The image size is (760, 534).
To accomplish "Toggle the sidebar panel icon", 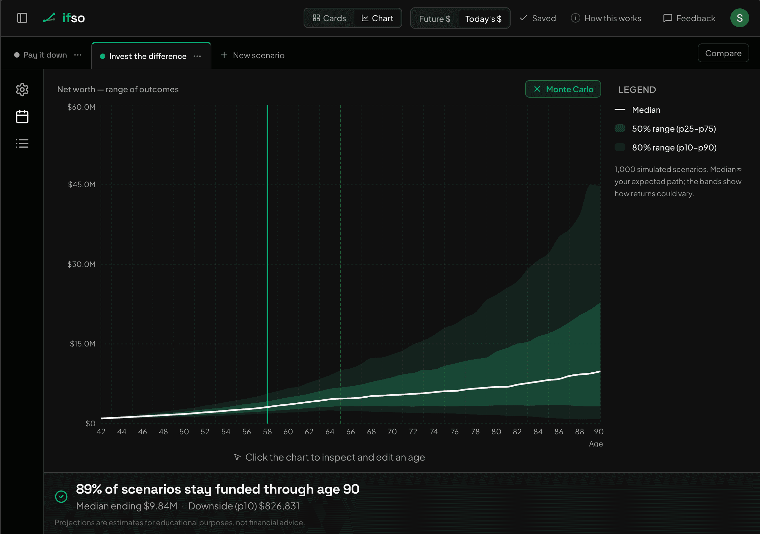I will click(x=22, y=18).
